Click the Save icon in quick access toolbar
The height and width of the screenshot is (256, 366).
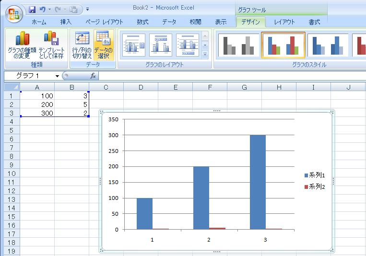[32, 10]
